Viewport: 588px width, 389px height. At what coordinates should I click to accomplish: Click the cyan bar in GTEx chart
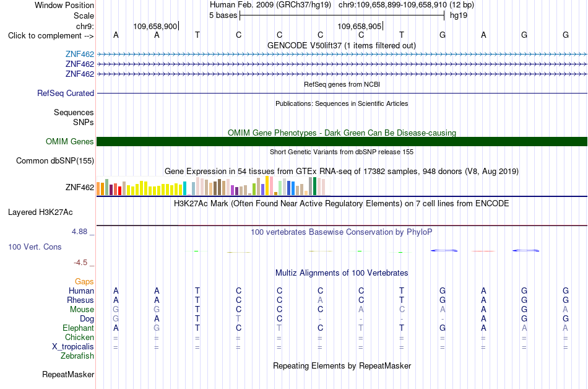coord(184,188)
